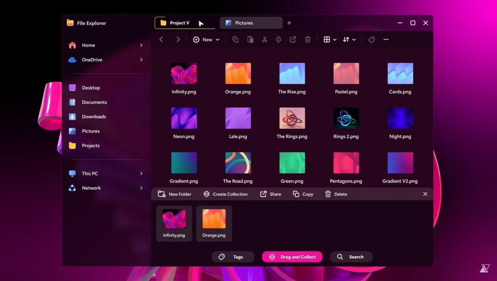The height and width of the screenshot is (281, 497).
Task: Open the view layout dropdown
Action: (x=330, y=40)
